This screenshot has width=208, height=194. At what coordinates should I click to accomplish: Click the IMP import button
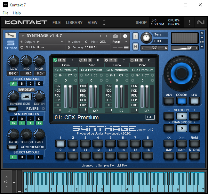pos(169,156)
